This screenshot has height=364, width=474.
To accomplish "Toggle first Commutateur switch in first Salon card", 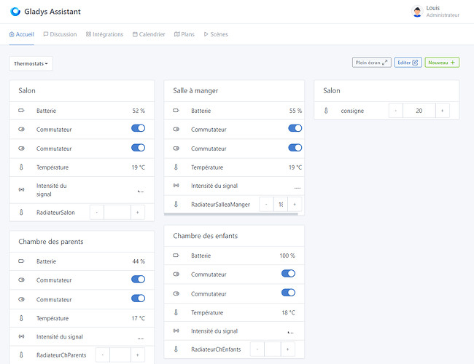I will (138, 128).
